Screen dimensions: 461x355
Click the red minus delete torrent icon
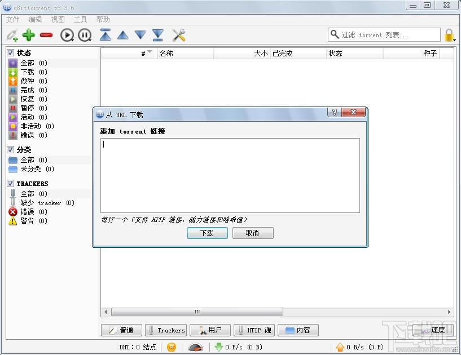46,35
